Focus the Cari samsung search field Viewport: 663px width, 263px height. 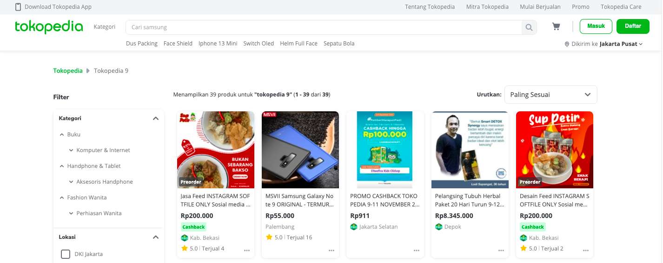[324, 27]
